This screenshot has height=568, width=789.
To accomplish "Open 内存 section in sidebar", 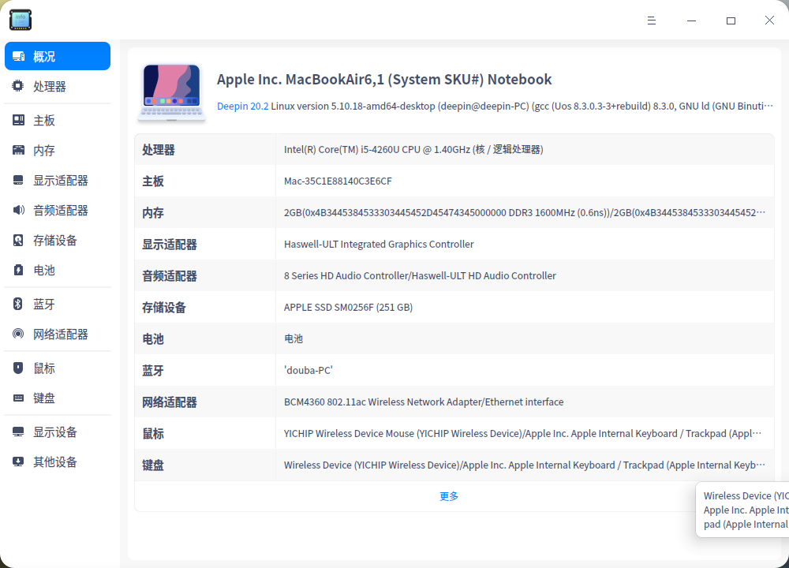I will point(58,150).
